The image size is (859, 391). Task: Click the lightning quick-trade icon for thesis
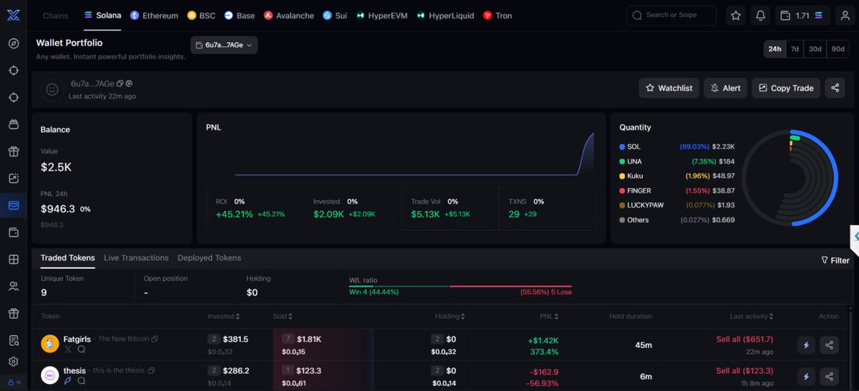point(807,377)
